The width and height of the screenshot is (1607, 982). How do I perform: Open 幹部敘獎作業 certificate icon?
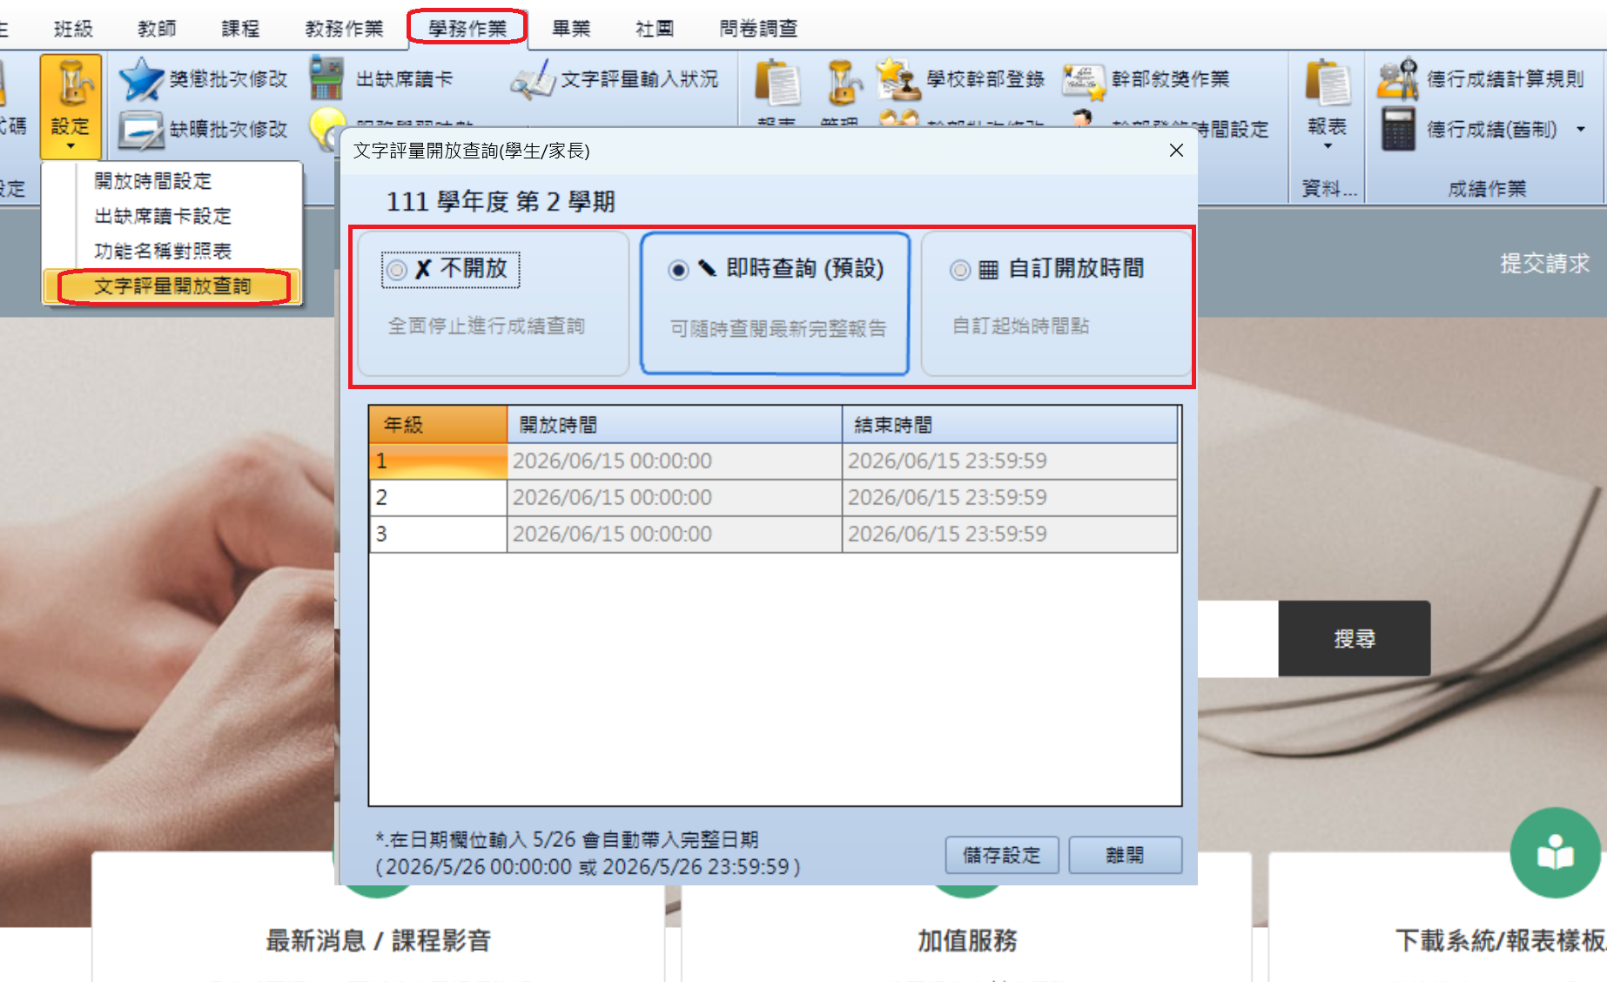(x=1084, y=80)
